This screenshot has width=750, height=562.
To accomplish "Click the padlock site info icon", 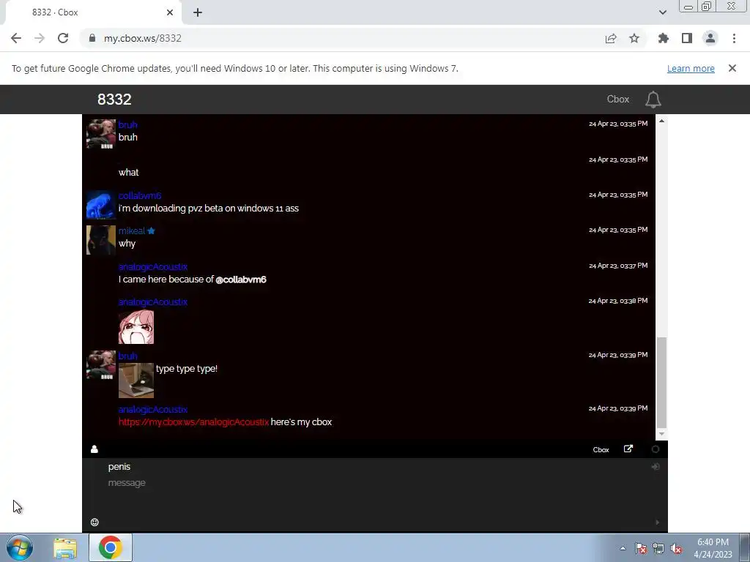I will (92, 38).
